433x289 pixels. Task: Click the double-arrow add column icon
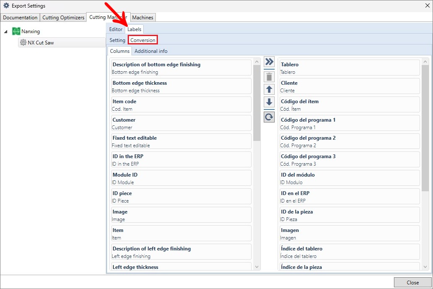click(x=269, y=62)
